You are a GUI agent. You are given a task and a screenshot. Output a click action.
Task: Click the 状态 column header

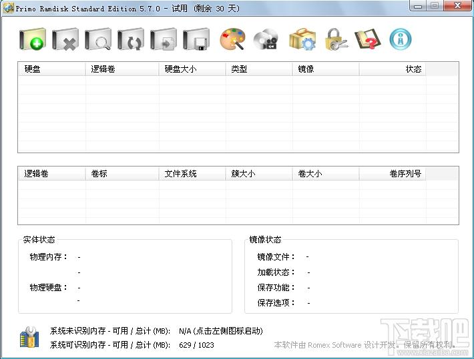(x=393, y=69)
